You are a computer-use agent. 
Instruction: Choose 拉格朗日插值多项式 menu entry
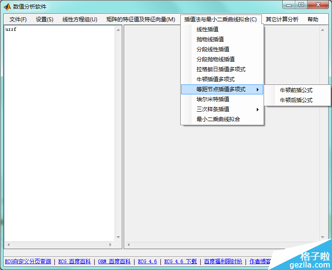(x=221, y=69)
